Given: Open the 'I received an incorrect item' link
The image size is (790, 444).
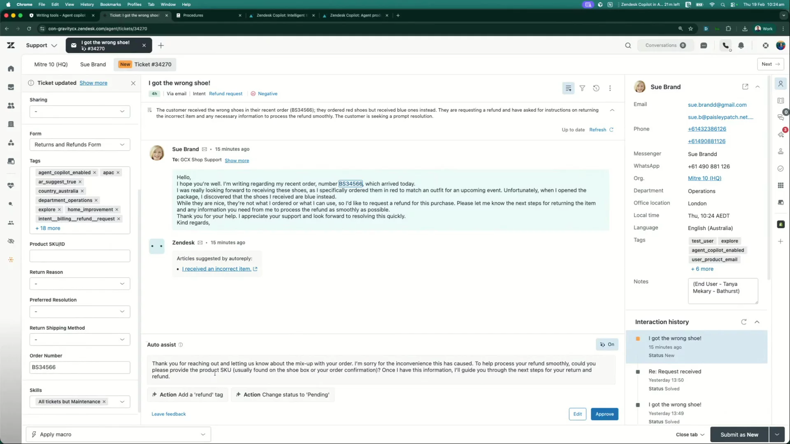Looking at the screenshot, I should point(216,269).
